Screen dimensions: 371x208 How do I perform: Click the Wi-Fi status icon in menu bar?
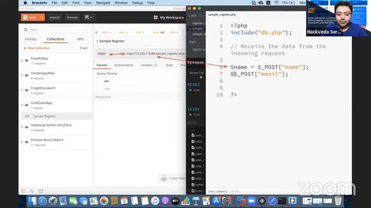click(x=276, y=2)
